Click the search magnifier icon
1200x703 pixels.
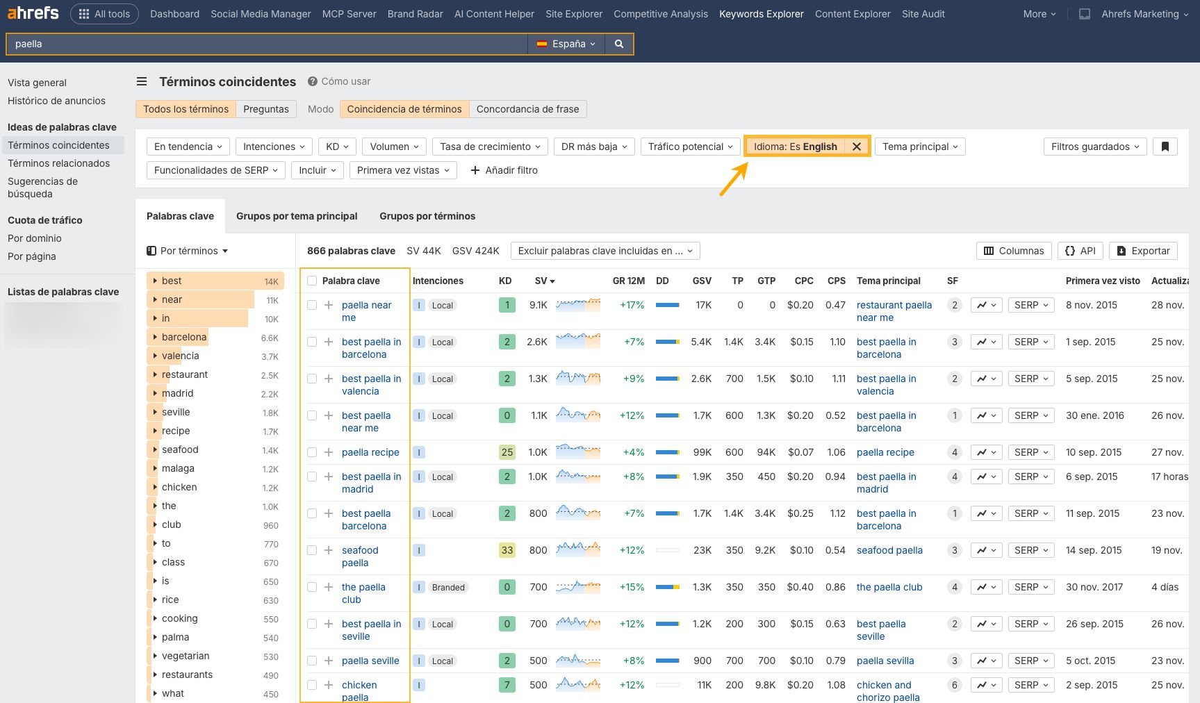618,43
